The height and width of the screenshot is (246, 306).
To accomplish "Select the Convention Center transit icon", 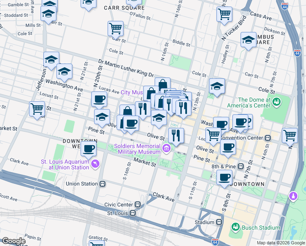I will [x=268, y=138].
